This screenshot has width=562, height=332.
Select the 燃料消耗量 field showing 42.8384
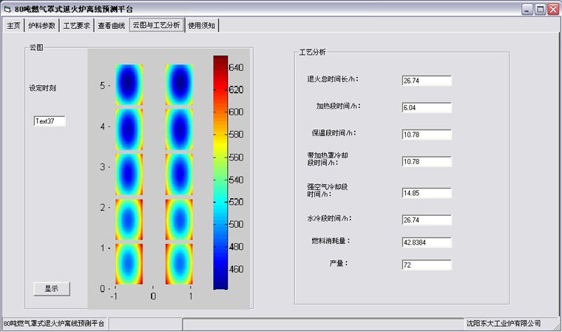coord(427,242)
